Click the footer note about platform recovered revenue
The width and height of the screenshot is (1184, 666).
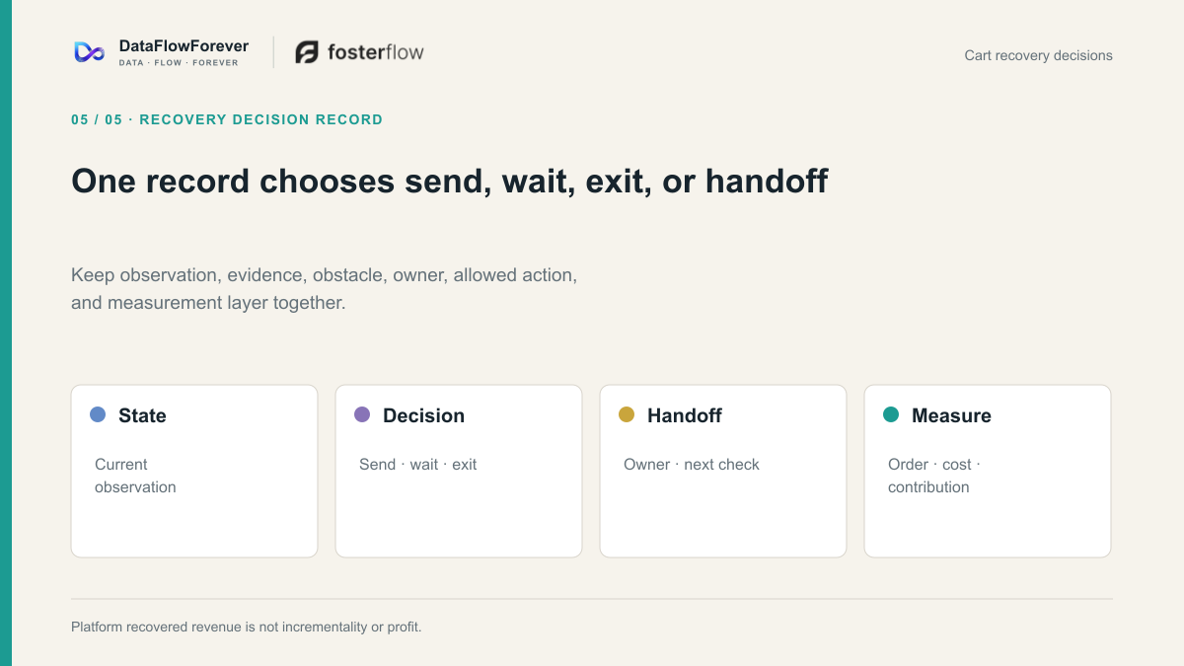(247, 627)
